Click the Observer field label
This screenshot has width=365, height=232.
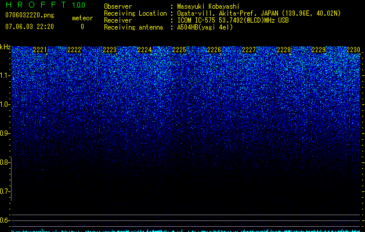point(118,6)
